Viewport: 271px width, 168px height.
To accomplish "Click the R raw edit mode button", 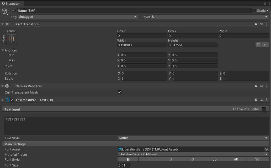I will point(265,45).
